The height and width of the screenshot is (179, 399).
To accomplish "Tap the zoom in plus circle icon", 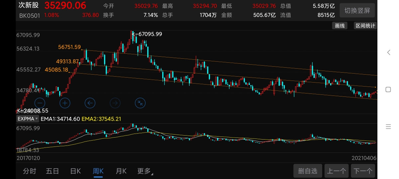I will pyautogui.click(x=65, y=103).
